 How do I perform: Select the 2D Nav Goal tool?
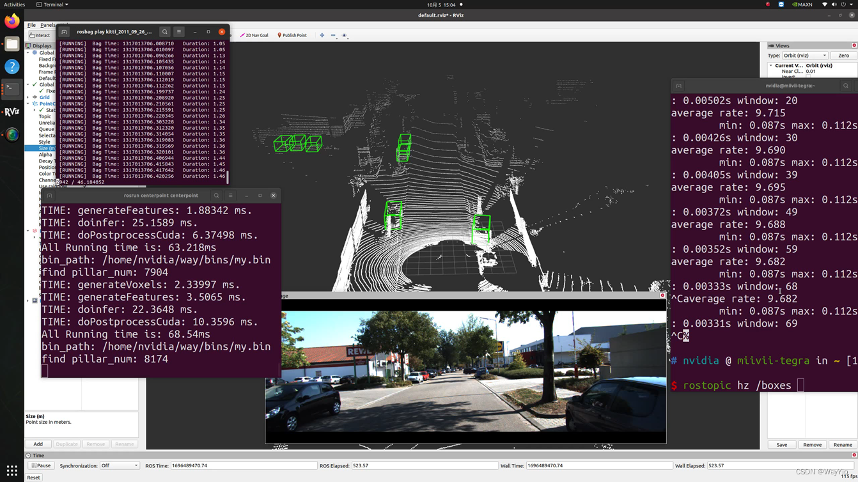(x=256, y=35)
